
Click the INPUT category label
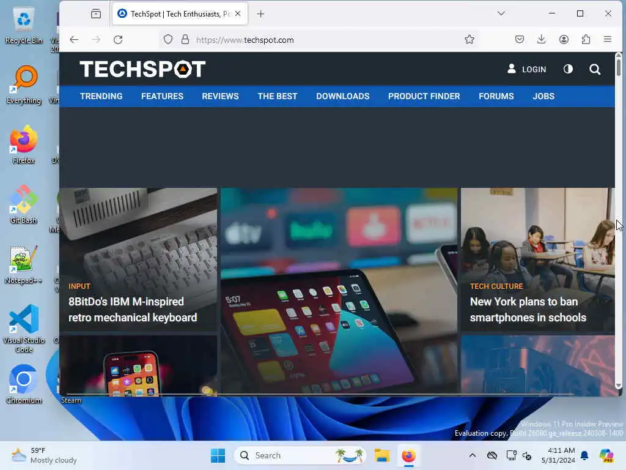pos(79,286)
